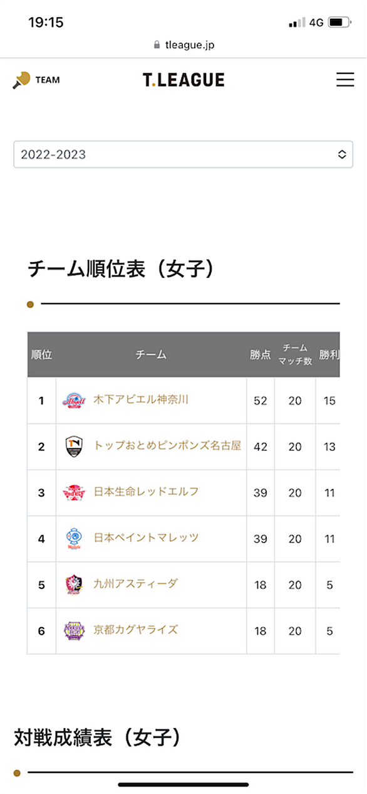Tap the tleague.jp address bar
The image size is (367, 794).
pos(183,45)
